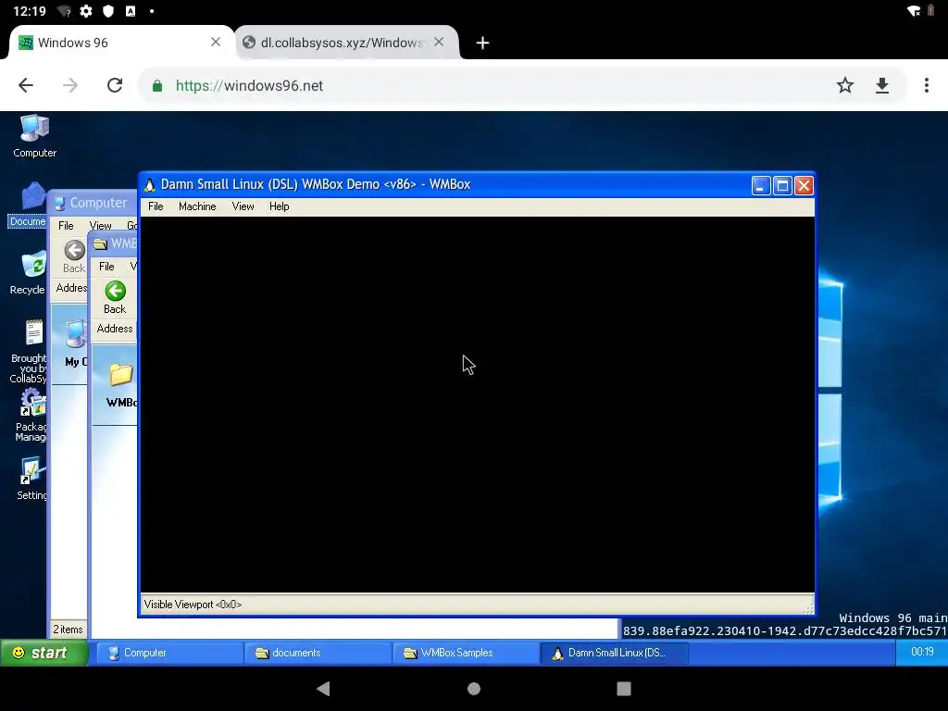This screenshot has height=711, width=948.
Task: Open the View menu in WMBox
Action: [x=243, y=206]
